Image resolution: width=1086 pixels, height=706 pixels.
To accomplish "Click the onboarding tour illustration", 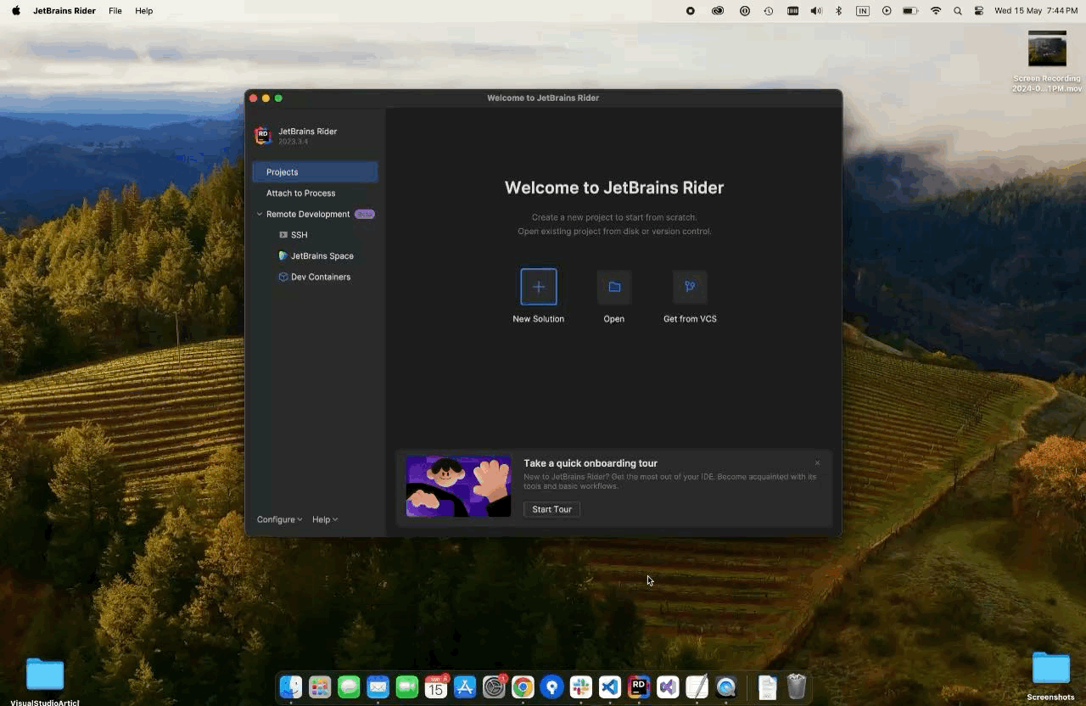I will coord(458,486).
